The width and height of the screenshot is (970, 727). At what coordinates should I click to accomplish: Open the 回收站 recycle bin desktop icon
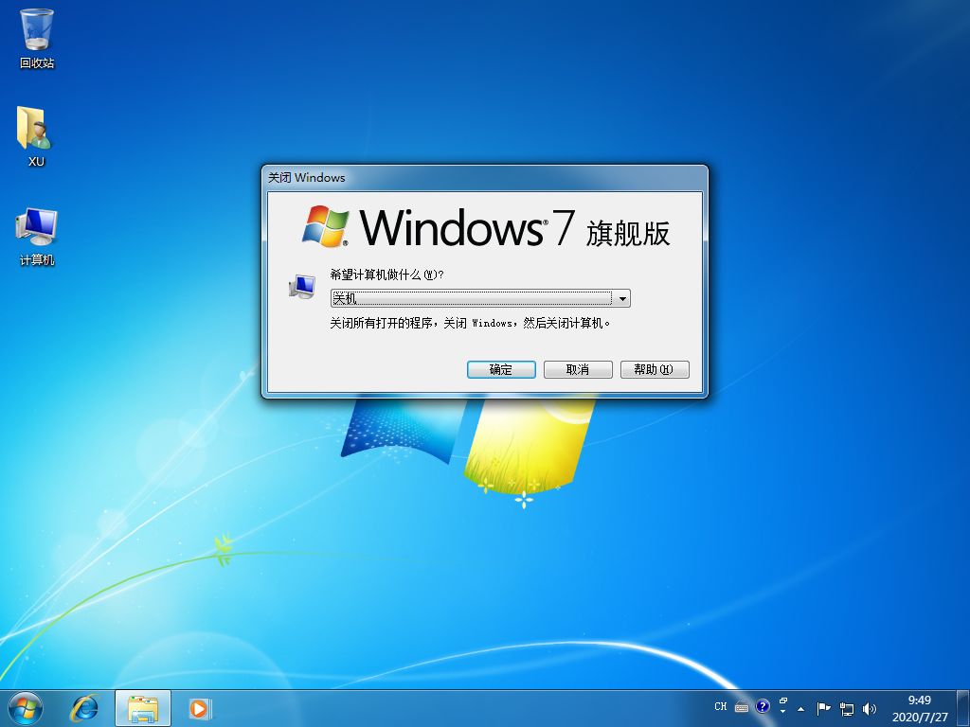[x=37, y=38]
